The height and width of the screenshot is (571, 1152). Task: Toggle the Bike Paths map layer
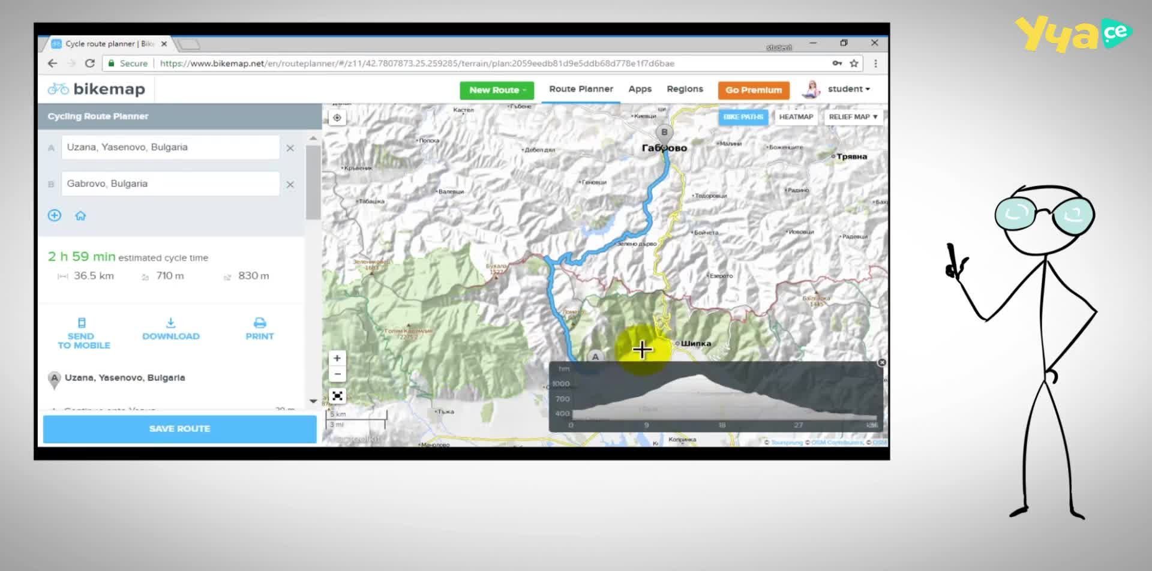pos(743,117)
